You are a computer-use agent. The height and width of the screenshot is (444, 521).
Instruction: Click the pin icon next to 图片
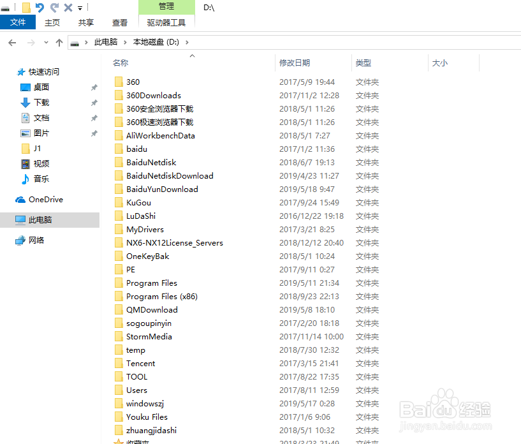(94, 133)
